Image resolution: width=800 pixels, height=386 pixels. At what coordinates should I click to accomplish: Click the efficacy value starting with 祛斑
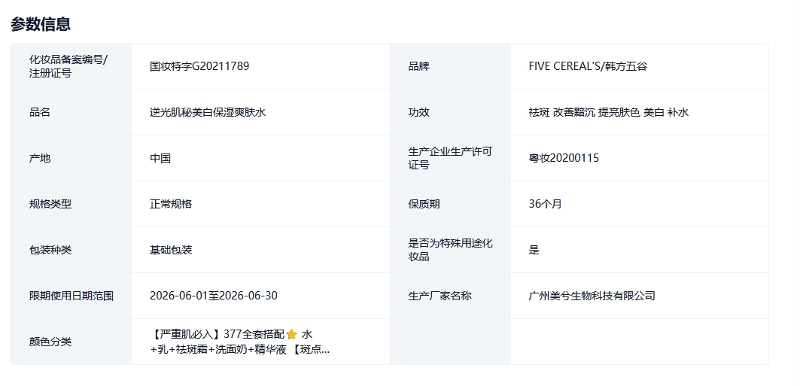[608, 112]
